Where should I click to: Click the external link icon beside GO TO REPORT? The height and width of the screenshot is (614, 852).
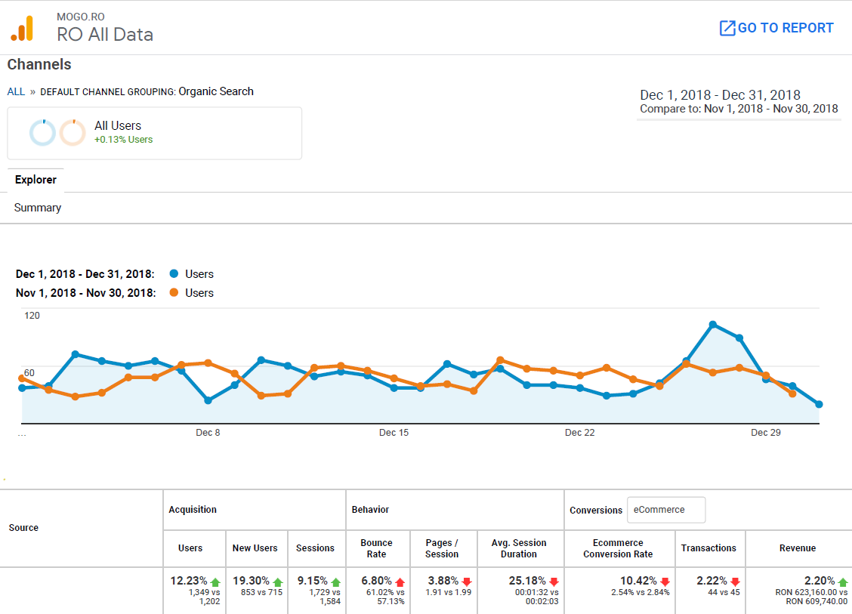click(727, 27)
